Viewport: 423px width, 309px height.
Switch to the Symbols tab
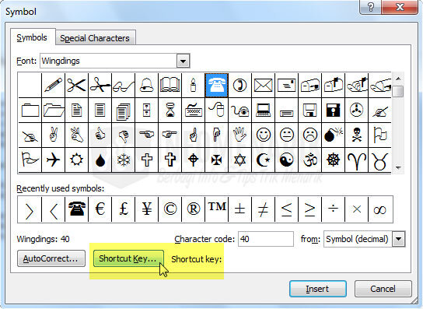[32, 37]
